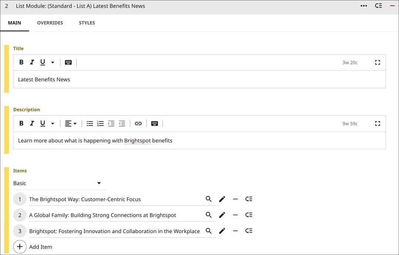Open keyboard shortcuts icon in Description toolbar
399x255 pixels.
pos(154,123)
